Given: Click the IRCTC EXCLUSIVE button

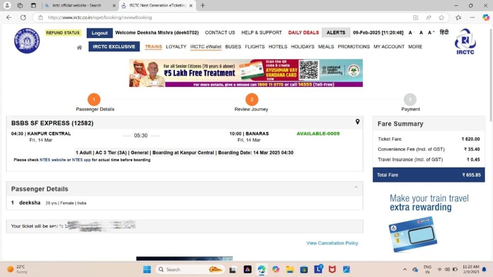Looking at the screenshot, I should [114, 47].
